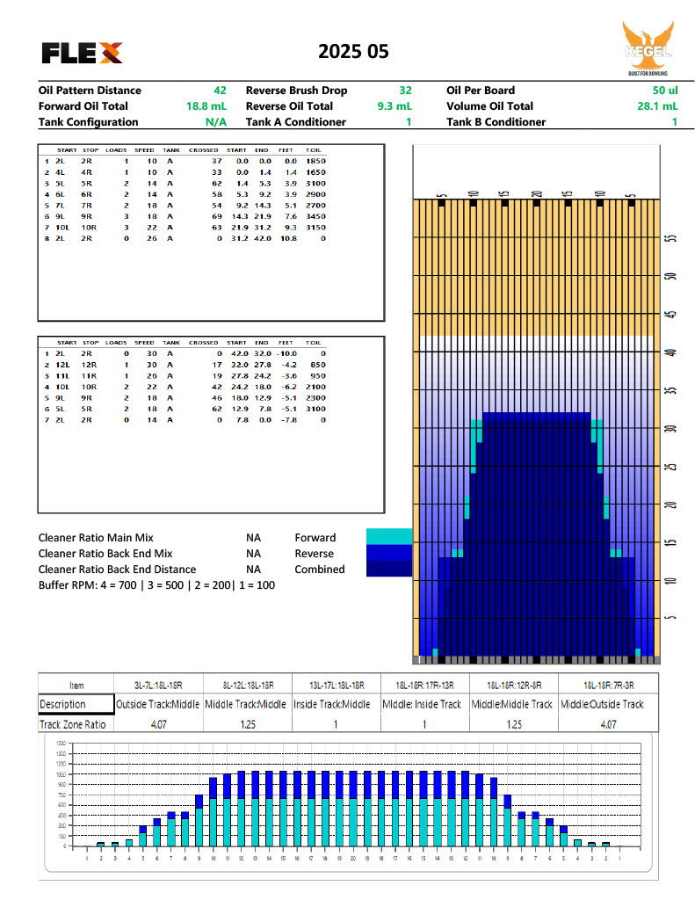
Task: Click the Middle:Outside Track description cell
Action: pyautogui.click(x=608, y=704)
